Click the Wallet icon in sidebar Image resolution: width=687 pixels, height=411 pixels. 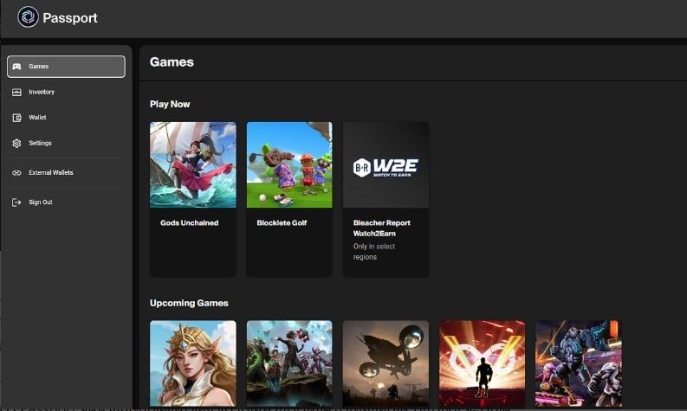pyautogui.click(x=16, y=118)
